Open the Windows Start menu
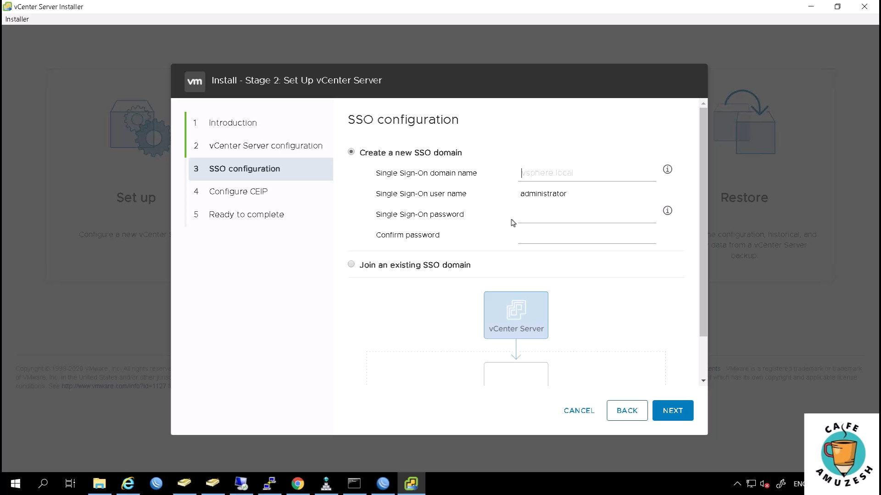Screen dimensions: 881x495 (x=15, y=484)
